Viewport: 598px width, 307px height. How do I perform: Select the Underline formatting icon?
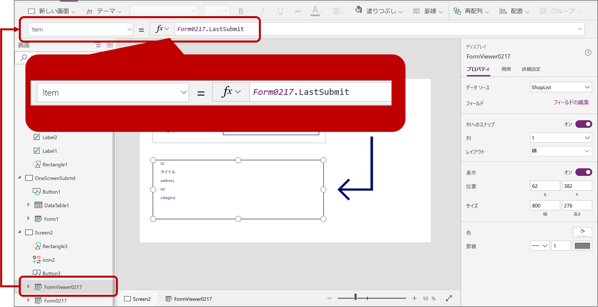[x=280, y=11]
